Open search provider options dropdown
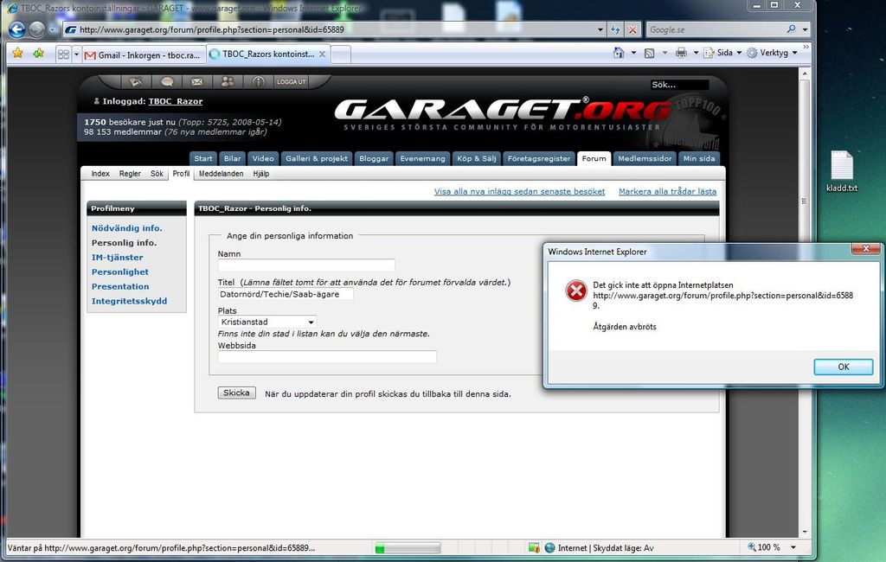Screen dimensions: 886x562 click(x=806, y=29)
